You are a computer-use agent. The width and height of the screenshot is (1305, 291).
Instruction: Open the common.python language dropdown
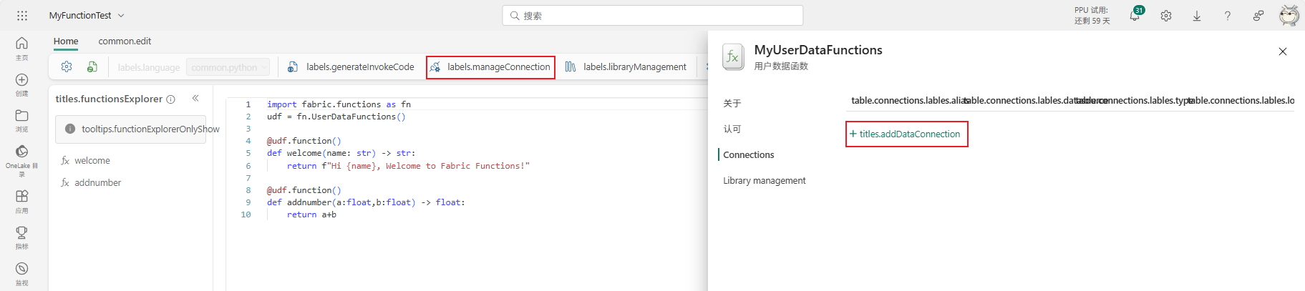pos(228,67)
